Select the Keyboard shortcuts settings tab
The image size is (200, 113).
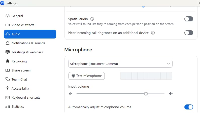pos(26,98)
